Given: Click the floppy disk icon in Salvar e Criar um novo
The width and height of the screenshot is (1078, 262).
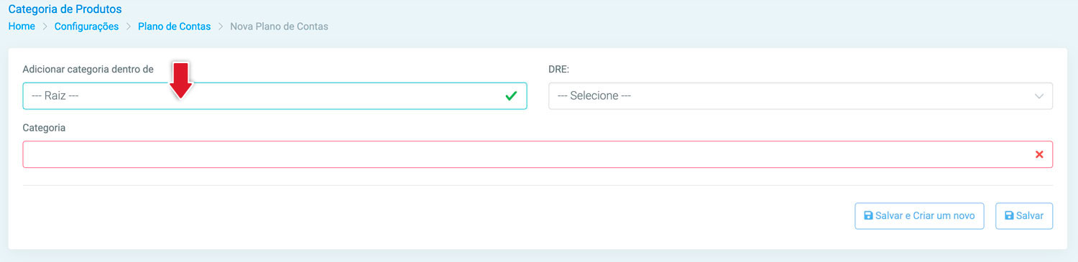Looking at the screenshot, I should tap(868, 216).
